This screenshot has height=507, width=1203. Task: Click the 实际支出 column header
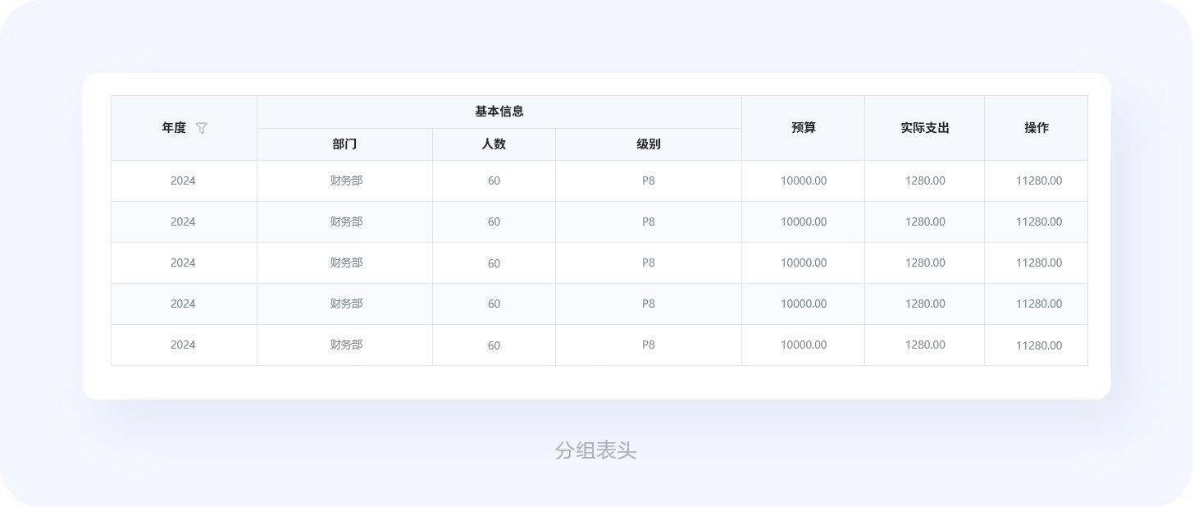925,128
